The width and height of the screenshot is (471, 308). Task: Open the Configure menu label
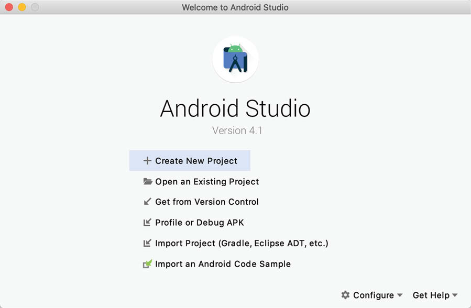pyautogui.click(x=374, y=295)
